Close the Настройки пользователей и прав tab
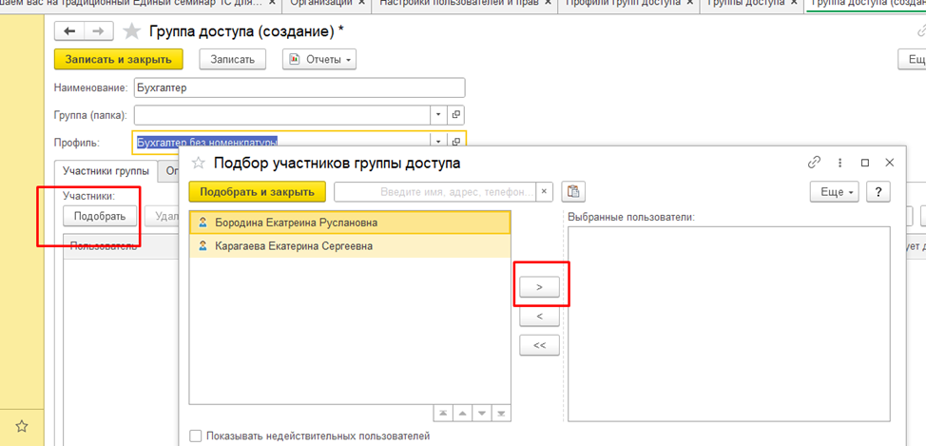 (x=548, y=3)
